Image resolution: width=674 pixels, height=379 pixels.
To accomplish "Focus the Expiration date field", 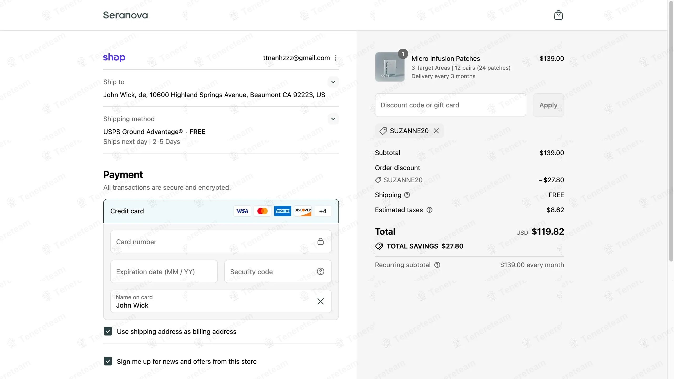I will 164,271.
